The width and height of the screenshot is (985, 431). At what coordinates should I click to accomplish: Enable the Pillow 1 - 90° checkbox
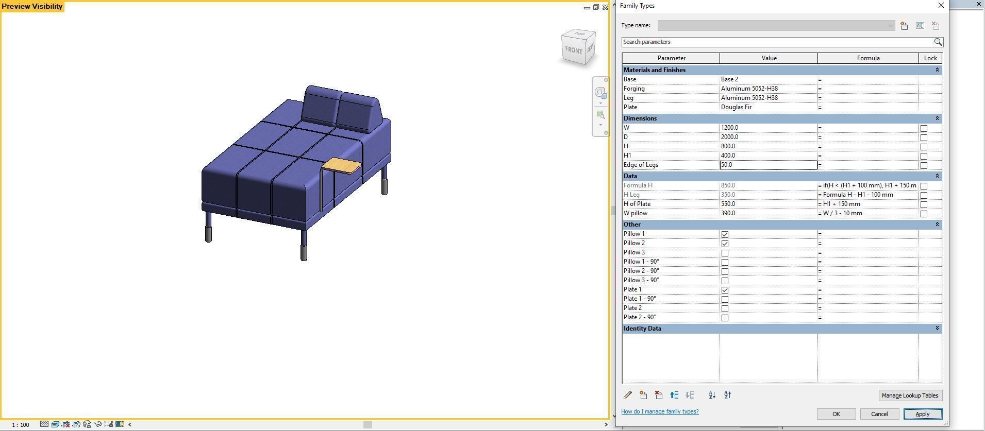click(725, 262)
